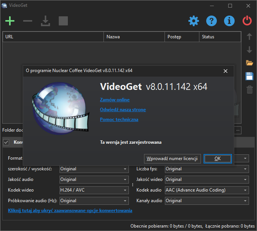Screen dimensions: 257x231
Task: Move item down with the down arrow
Action: [x=249, y=50]
